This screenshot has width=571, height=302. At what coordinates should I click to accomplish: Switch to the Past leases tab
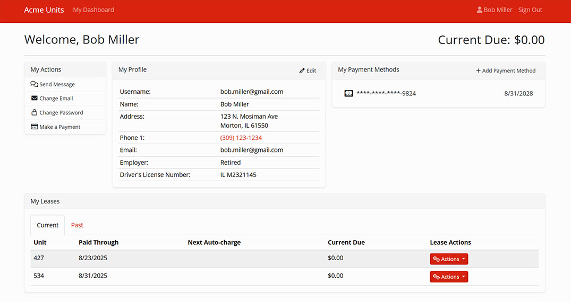(77, 225)
